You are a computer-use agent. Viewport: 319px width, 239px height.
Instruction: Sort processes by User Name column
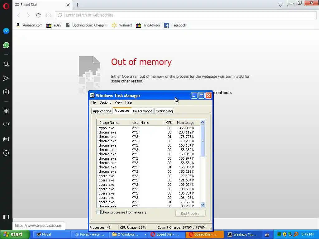click(x=146, y=123)
